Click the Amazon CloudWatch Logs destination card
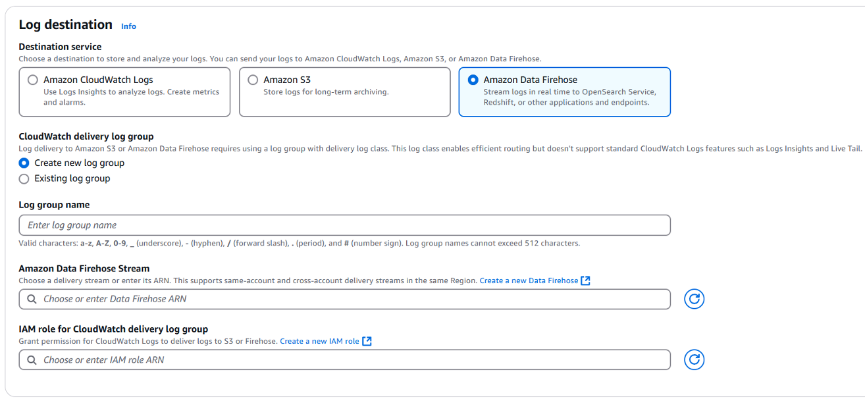 (124, 92)
